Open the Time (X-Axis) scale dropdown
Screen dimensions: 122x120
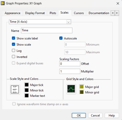(40, 22)
